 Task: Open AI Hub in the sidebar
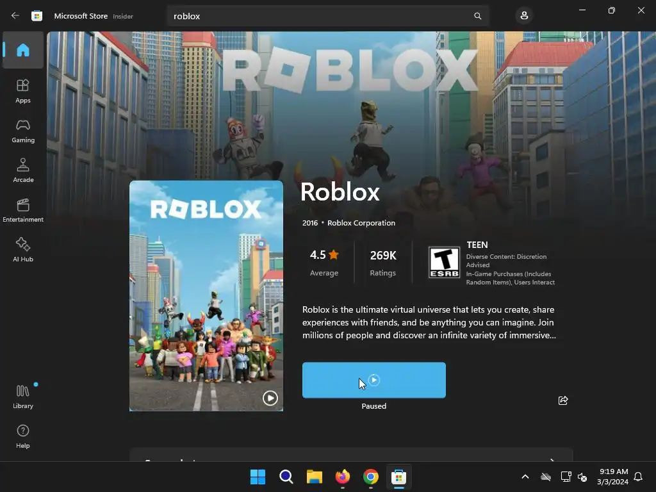point(23,250)
